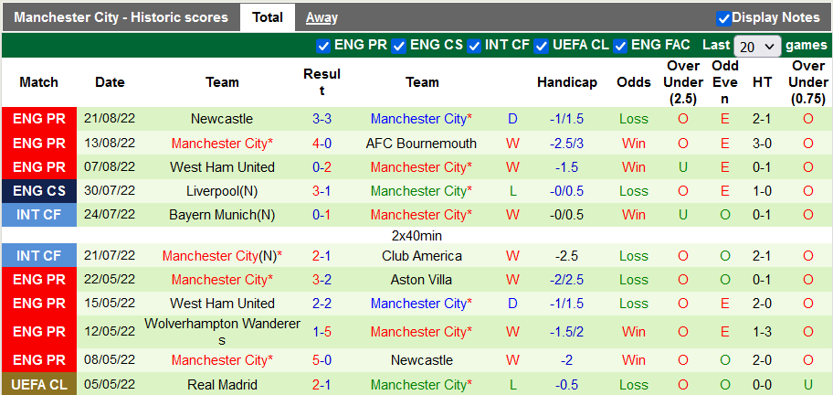Open the Liverpool(N) team link
The image size is (833, 395).
point(222,191)
